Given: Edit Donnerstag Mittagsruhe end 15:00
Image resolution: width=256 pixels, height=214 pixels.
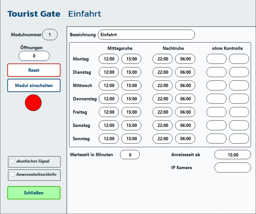Looking at the screenshot, I should click(x=131, y=99).
